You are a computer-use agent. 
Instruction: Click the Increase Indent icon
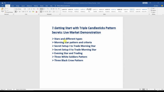click(x=54, y=9)
